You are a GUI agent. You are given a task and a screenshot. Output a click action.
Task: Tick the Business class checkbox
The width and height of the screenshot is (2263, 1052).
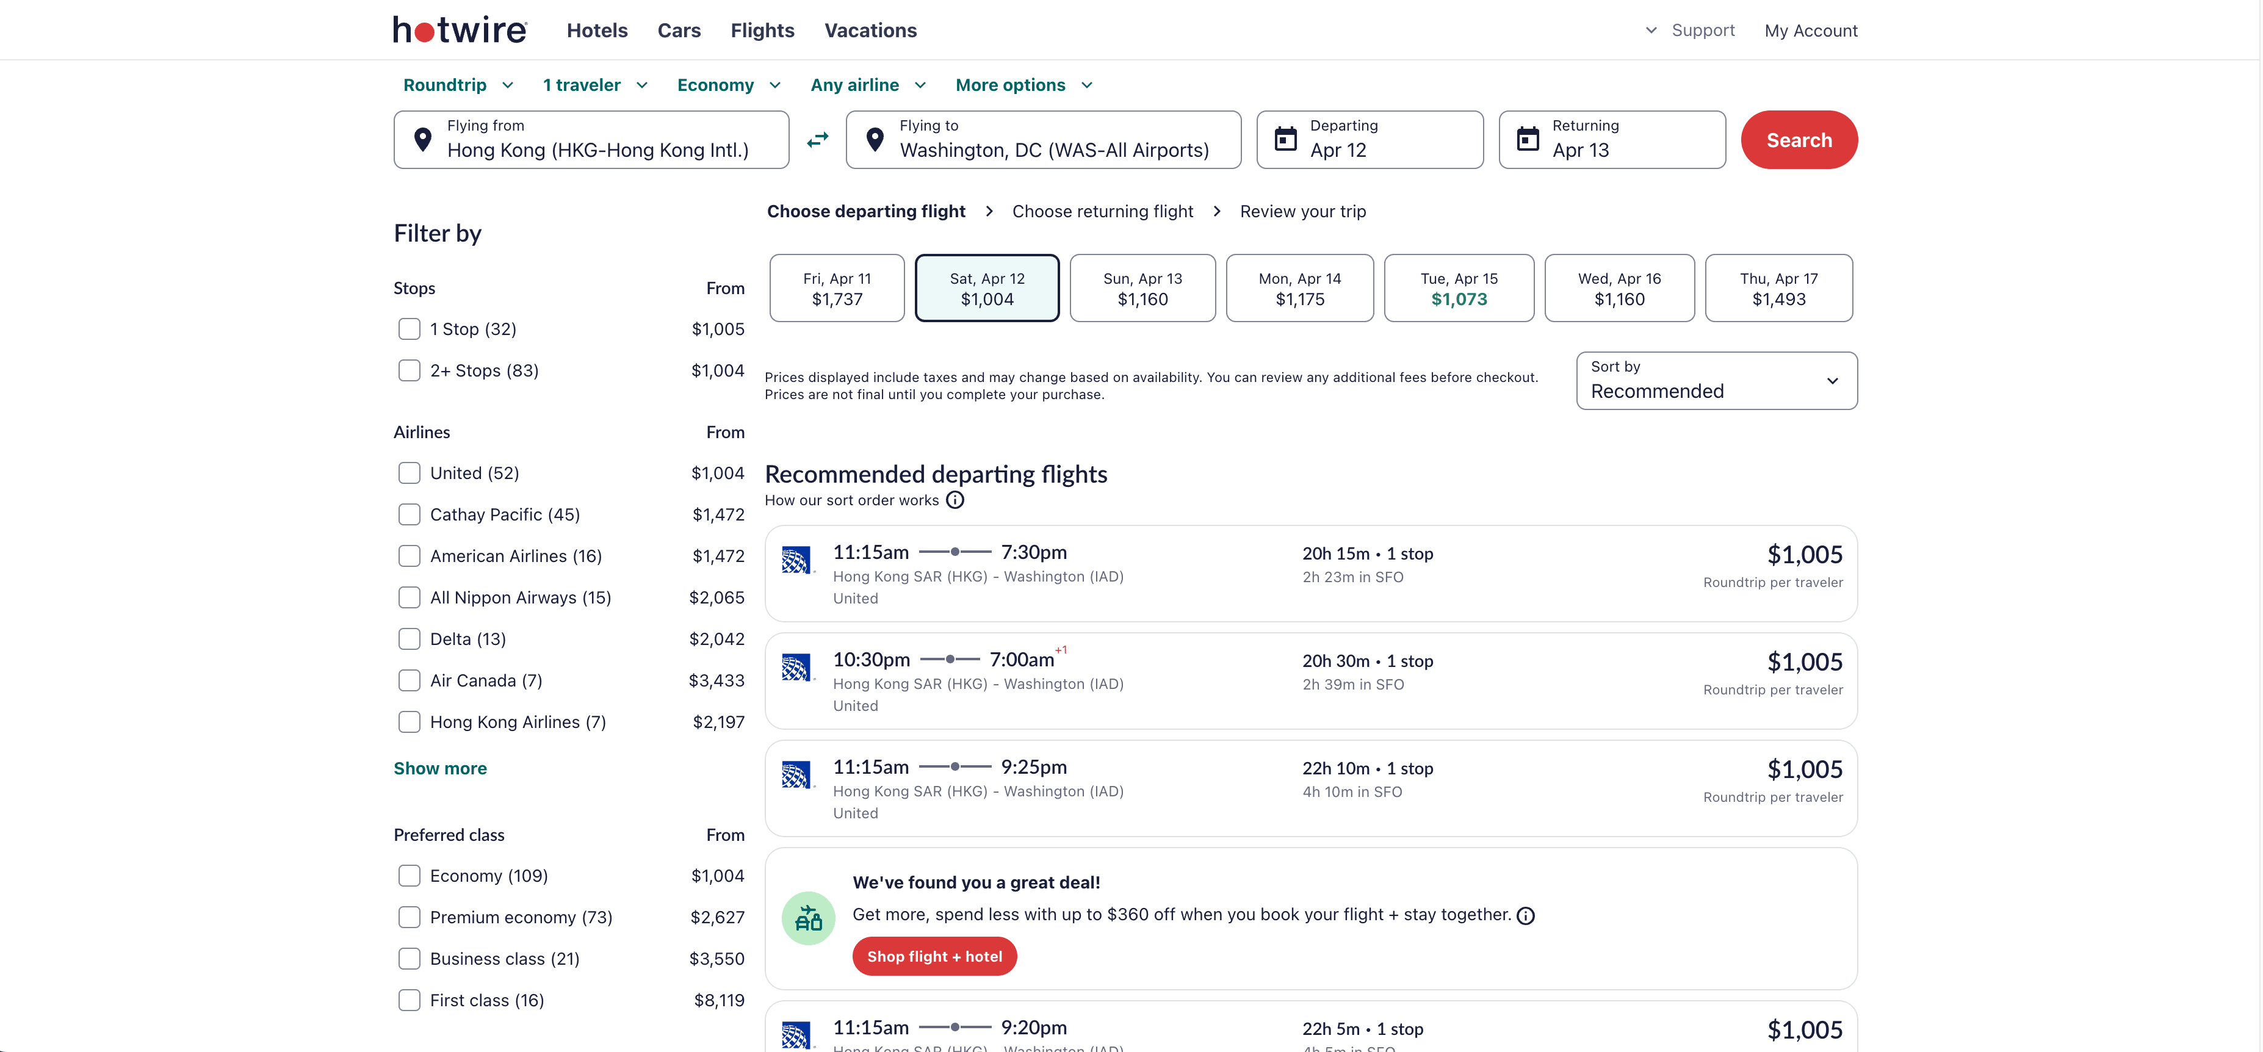point(410,959)
